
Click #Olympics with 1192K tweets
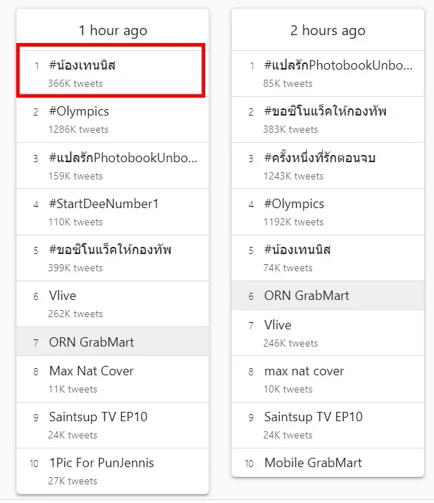pos(294,204)
